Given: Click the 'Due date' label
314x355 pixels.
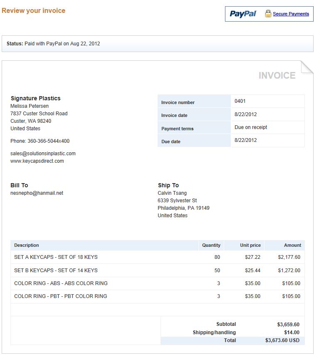Looking at the screenshot, I should (171, 142).
